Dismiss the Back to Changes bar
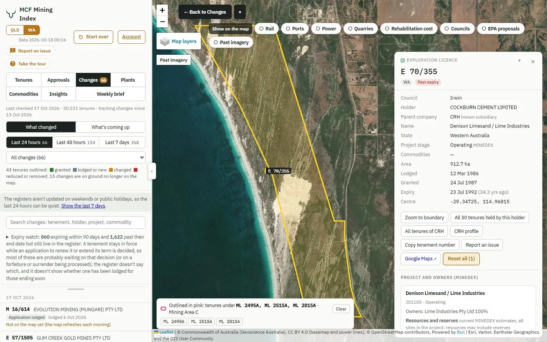This screenshot has width=547, height=342. coord(240,12)
